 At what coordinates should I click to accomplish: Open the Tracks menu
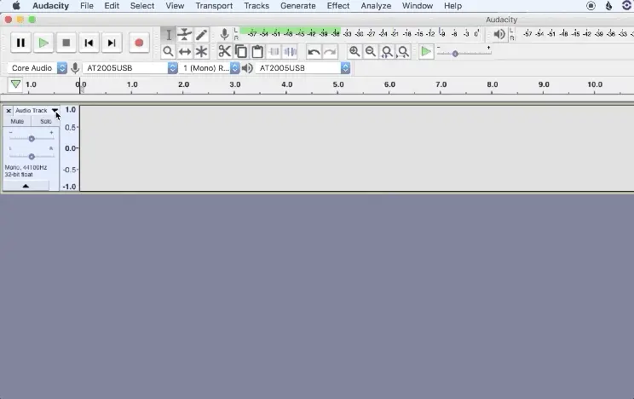[x=256, y=6]
